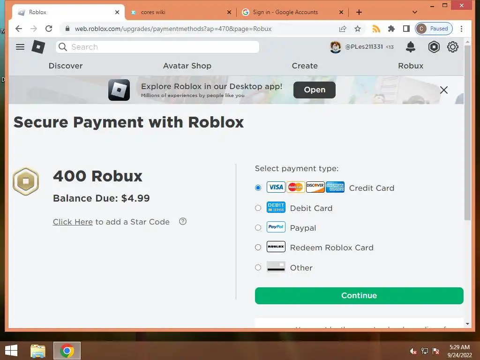This screenshot has width=480, height=360.
Task: Click the Roblox gift card logo
Action: 276,247
